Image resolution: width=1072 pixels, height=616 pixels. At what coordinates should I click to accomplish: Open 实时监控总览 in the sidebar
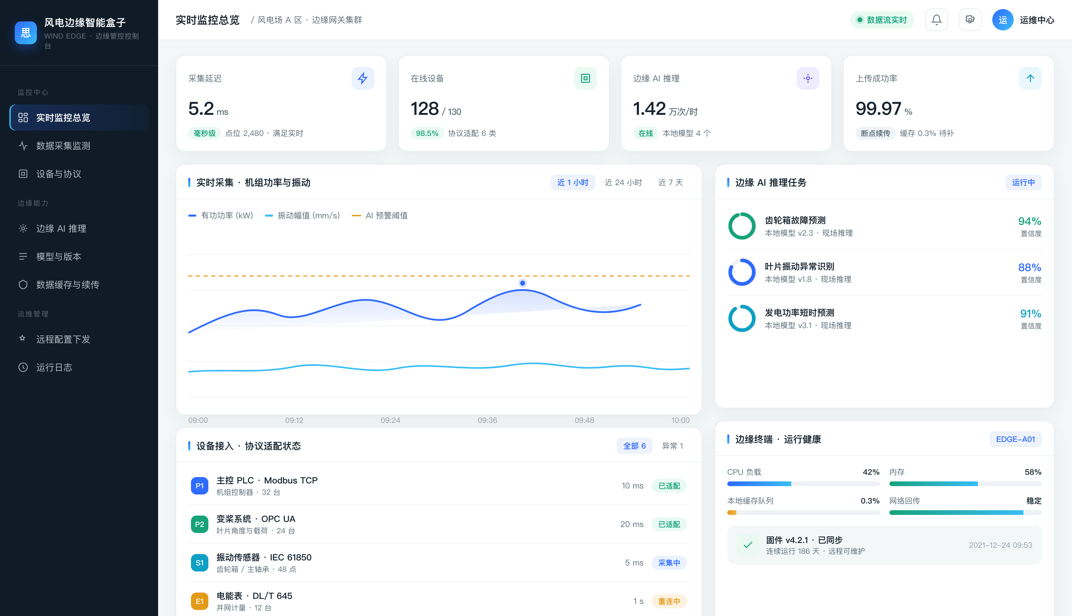[79, 118]
